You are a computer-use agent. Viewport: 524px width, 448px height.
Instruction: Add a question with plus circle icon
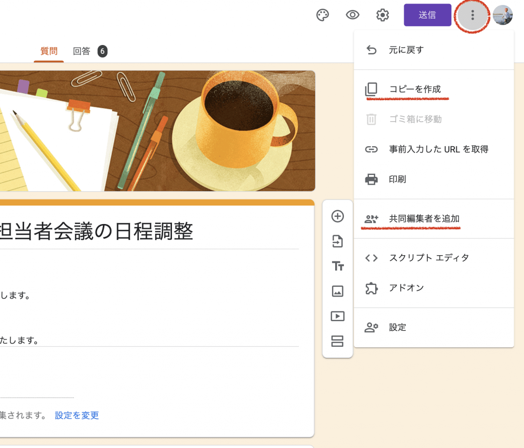tap(338, 216)
